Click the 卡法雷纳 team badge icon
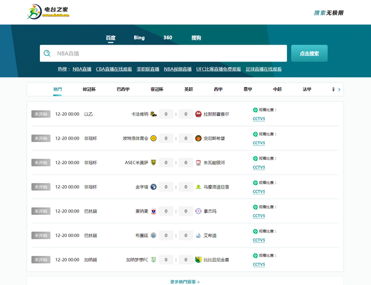 (154, 114)
